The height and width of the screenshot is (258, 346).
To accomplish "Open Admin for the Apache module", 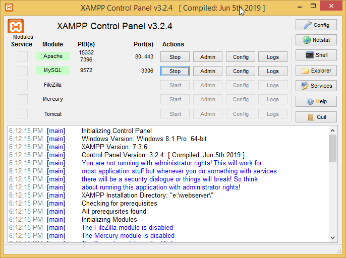I will point(208,57).
